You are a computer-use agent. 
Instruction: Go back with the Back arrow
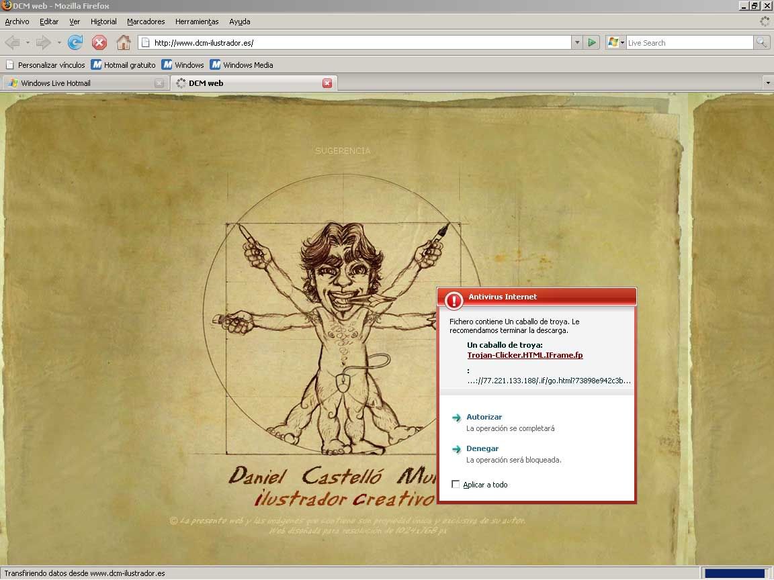(12, 43)
